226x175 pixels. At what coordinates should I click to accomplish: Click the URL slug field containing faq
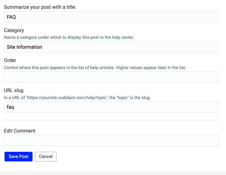[x=111, y=107]
